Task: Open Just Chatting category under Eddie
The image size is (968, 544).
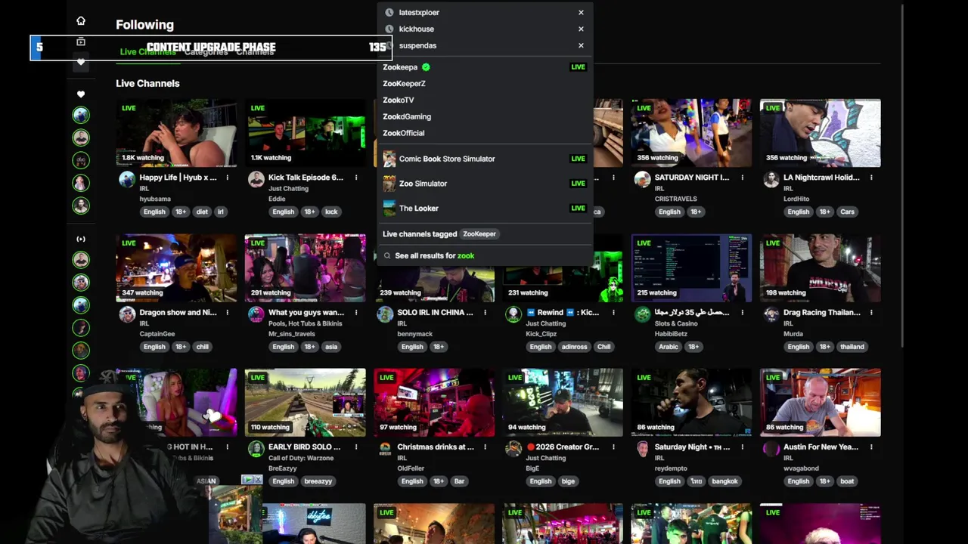Action: (x=287, y=188)
